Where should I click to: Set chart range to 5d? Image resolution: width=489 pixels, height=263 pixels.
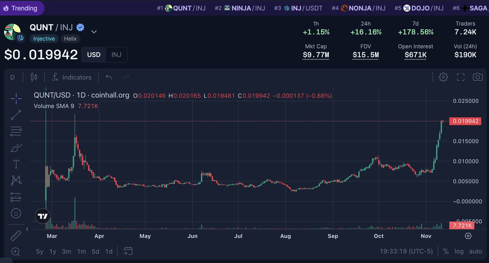coord(95,251)
